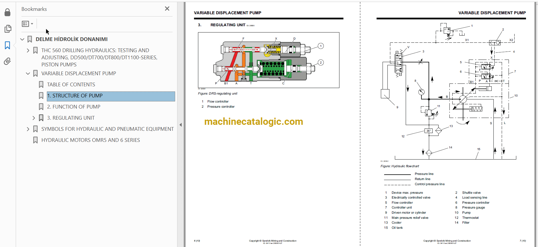Click the 'Return line' legend label

pyautogui.click(x=422, y=179)
